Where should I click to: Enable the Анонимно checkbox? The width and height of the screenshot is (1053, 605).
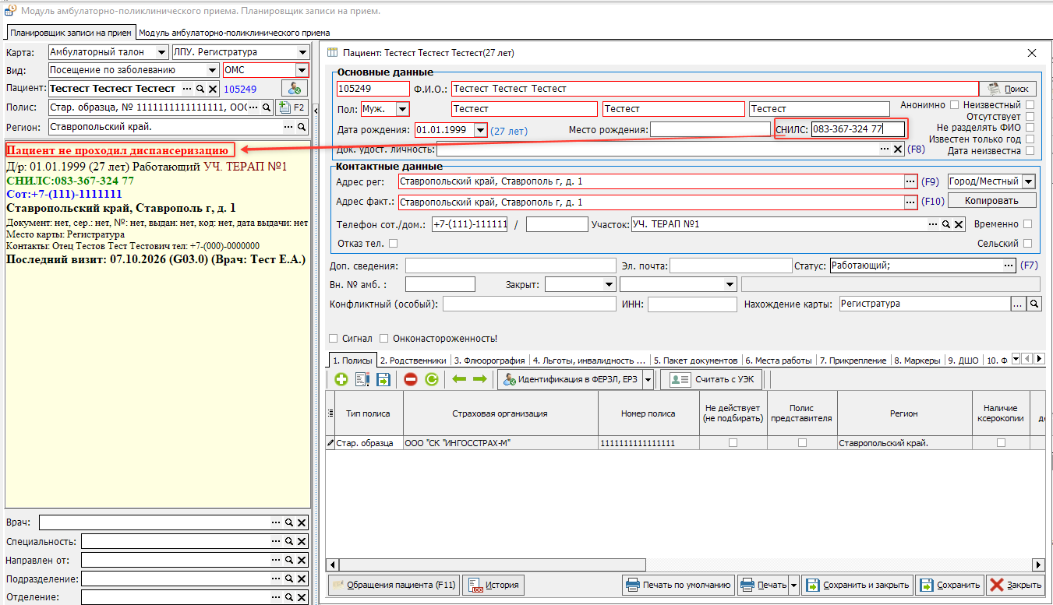tap(953, 104)
